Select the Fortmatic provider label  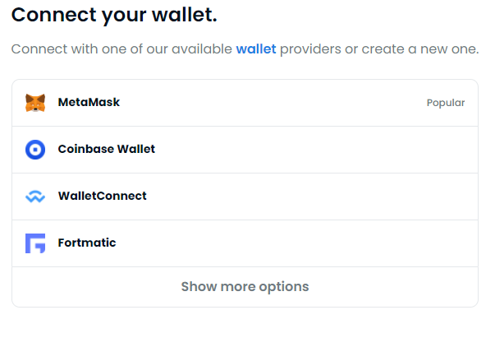(x=87, y=243)
